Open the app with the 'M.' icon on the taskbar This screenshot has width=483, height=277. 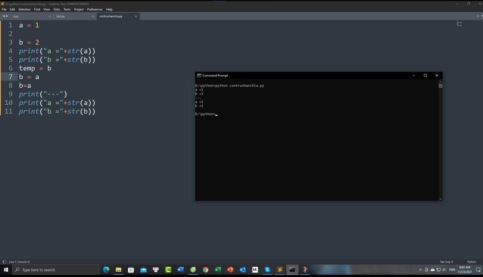[x=255, y=269]
